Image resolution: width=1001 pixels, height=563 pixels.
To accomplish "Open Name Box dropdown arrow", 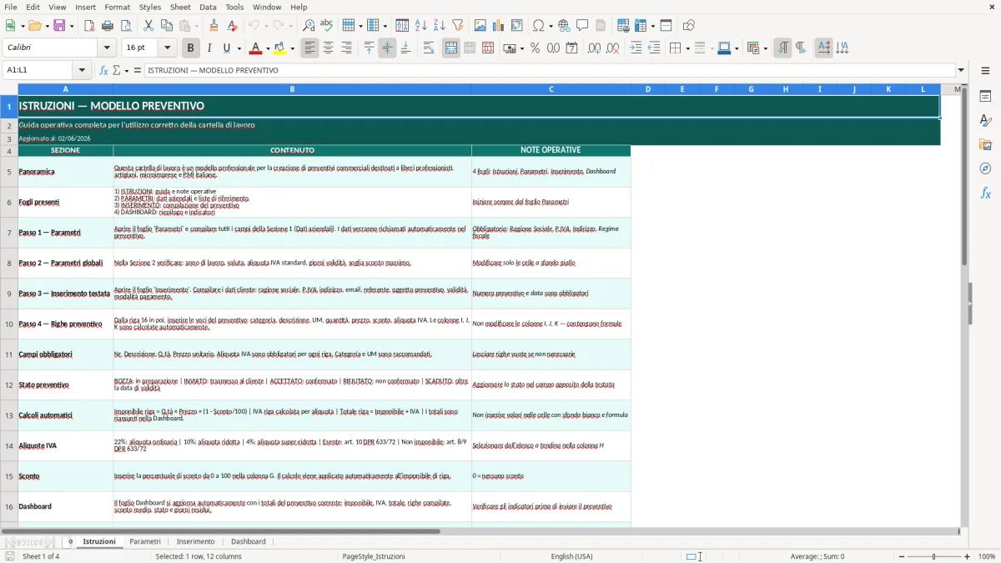I will point(82,70).
